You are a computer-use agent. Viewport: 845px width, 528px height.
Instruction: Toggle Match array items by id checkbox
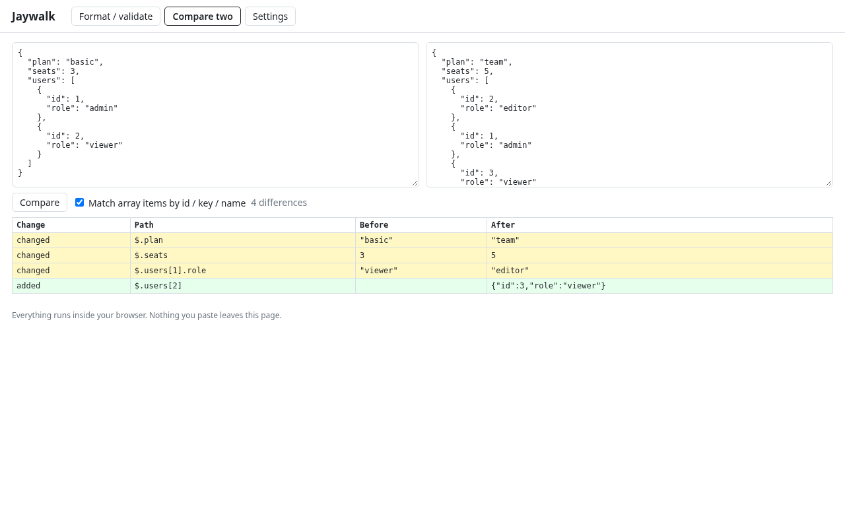(80, 203)
